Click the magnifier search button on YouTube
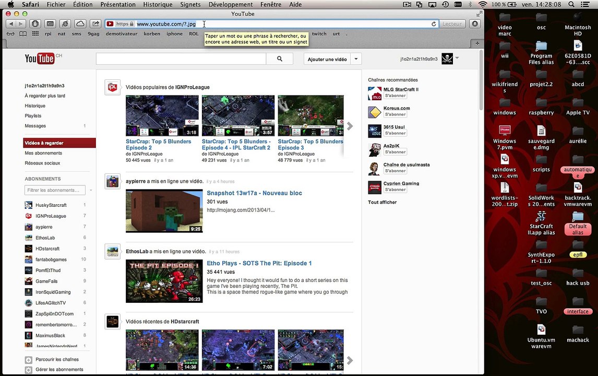This screenshot has width=598, height=376. coord(280,59)
